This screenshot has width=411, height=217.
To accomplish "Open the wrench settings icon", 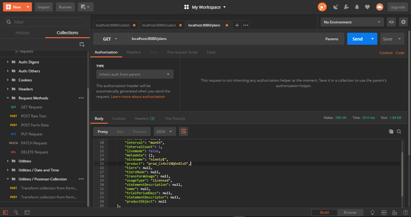I will tap(346, 7).
